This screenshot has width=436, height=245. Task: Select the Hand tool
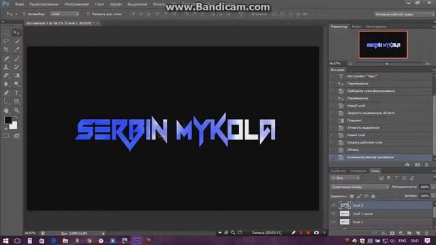pyautogui.click(x=6, y=110)
